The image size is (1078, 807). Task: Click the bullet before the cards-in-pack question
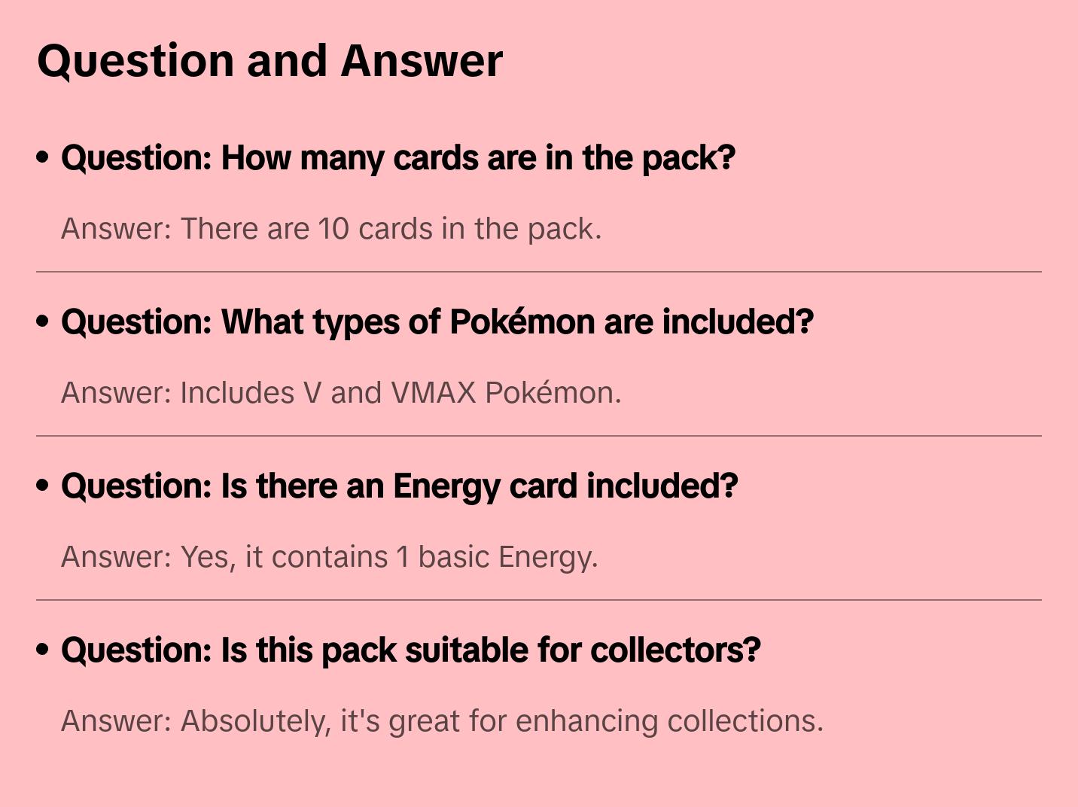[43, 157]
